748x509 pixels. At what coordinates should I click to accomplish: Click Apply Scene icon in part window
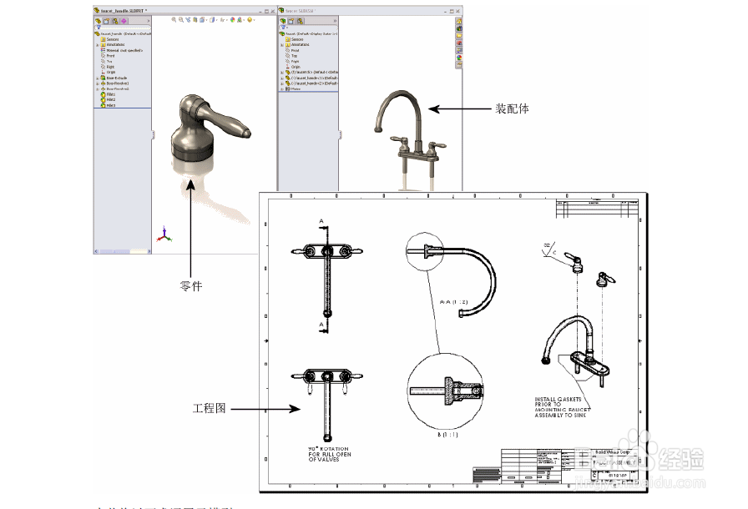click(x=240, y=20)
